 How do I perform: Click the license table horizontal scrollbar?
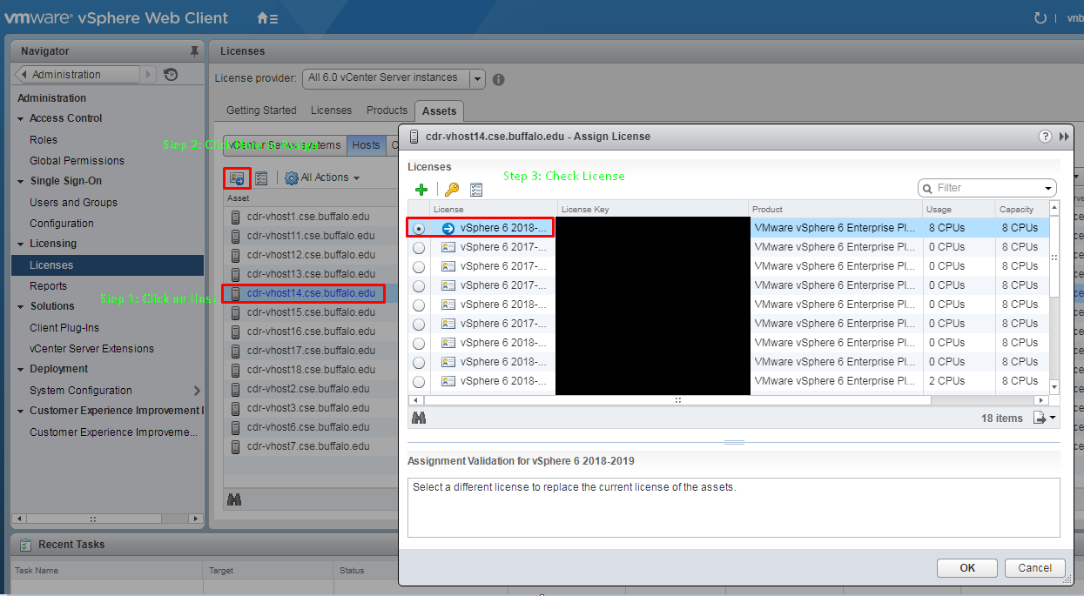click(x=676, y=400)
